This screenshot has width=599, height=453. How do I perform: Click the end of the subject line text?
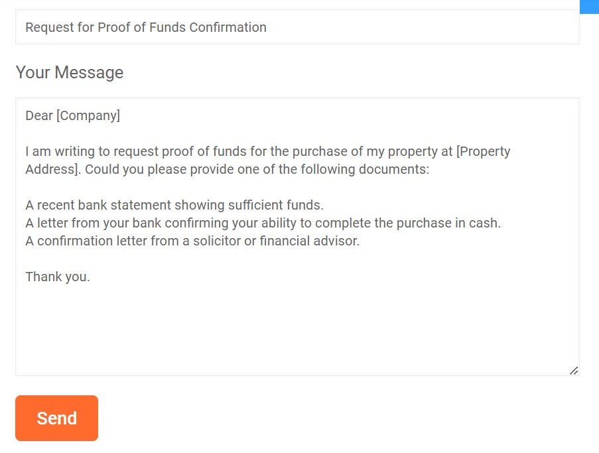[x=267, y=27]
